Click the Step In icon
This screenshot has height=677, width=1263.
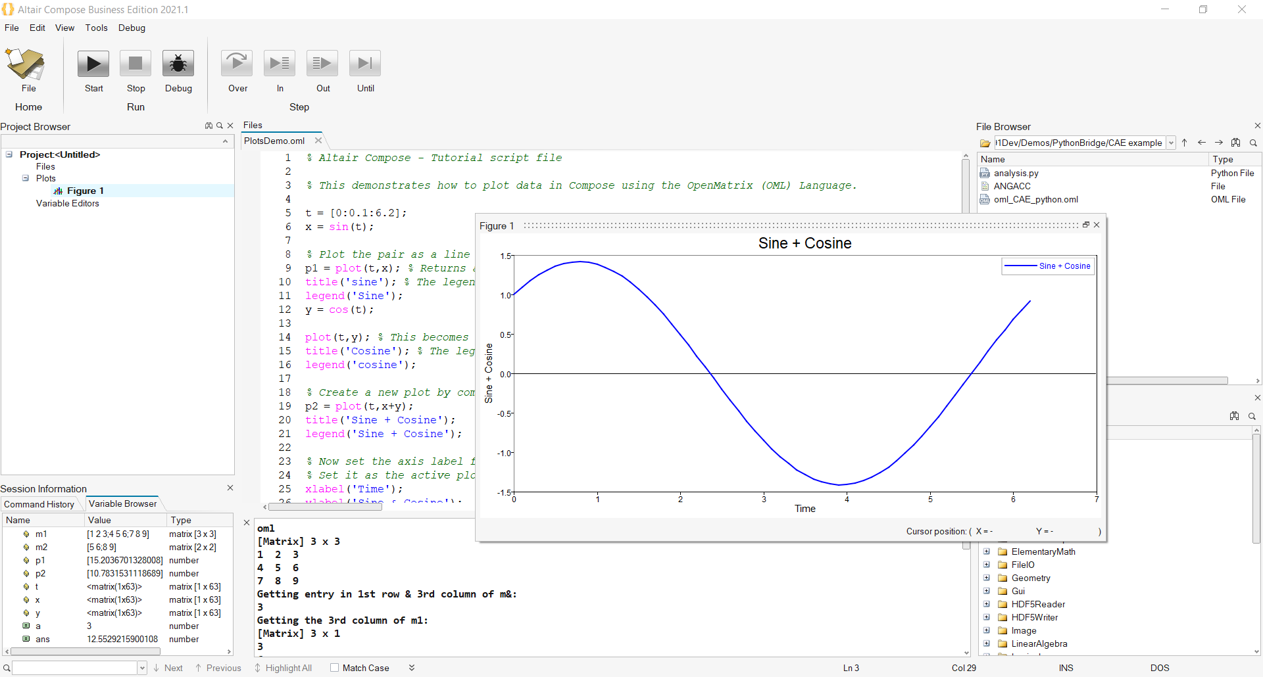(279, 62)
